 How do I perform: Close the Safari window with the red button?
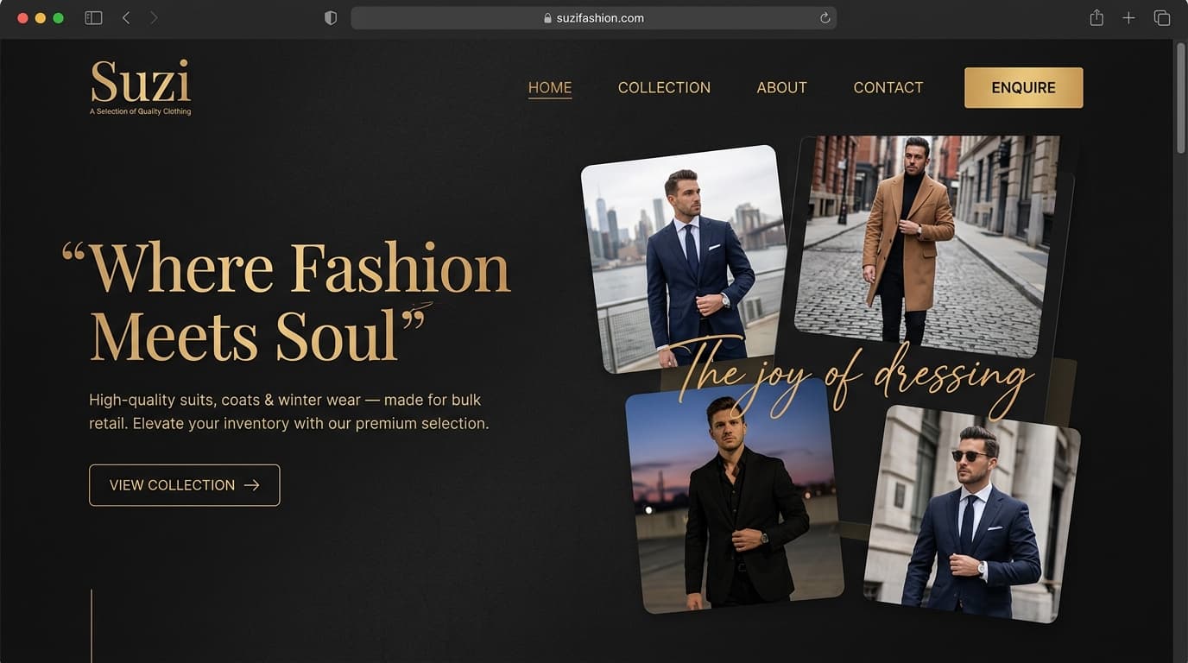(x=22, y=18)
